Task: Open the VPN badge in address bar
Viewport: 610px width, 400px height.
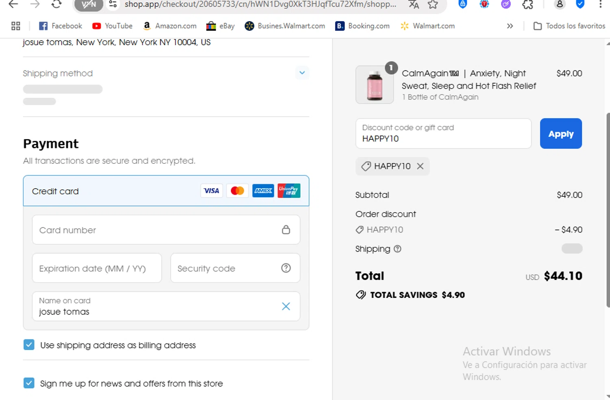Action: [89, 4]
